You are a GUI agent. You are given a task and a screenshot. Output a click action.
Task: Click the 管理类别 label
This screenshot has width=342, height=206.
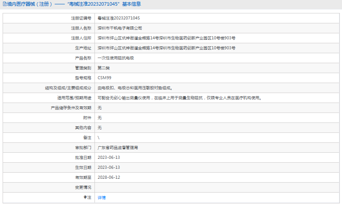click(83, 68)
